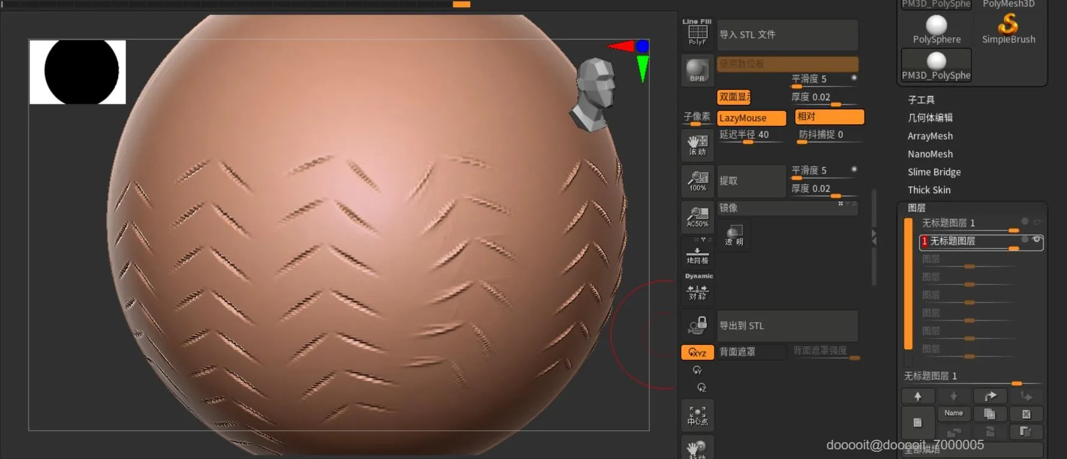Click the curved right-arrow layer button
Screen dimensions: 1067x459
(990, 396)
